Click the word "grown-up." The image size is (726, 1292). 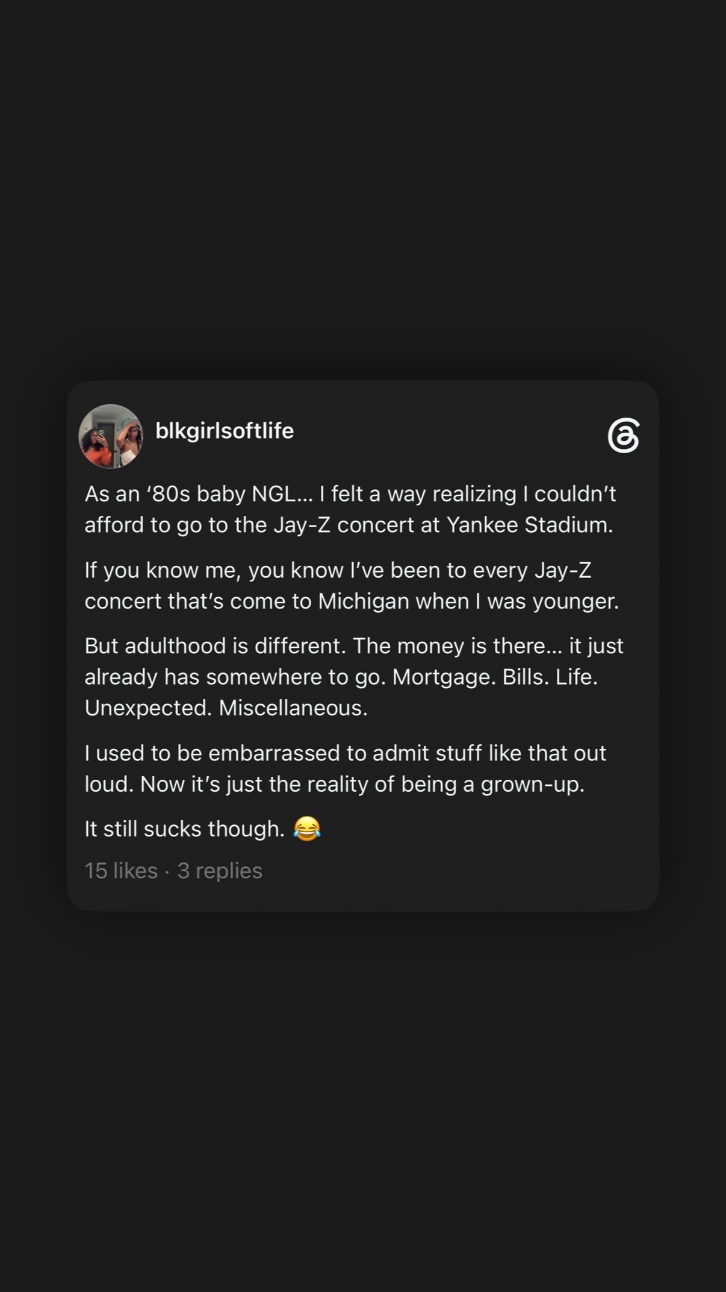(x=533, y=785)
